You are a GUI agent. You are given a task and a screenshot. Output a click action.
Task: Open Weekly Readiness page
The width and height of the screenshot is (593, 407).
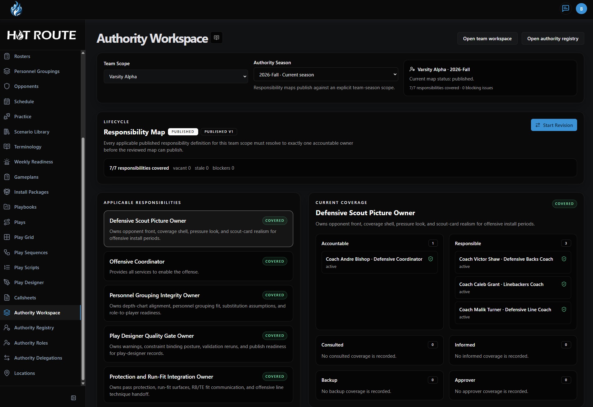point(40,162)
